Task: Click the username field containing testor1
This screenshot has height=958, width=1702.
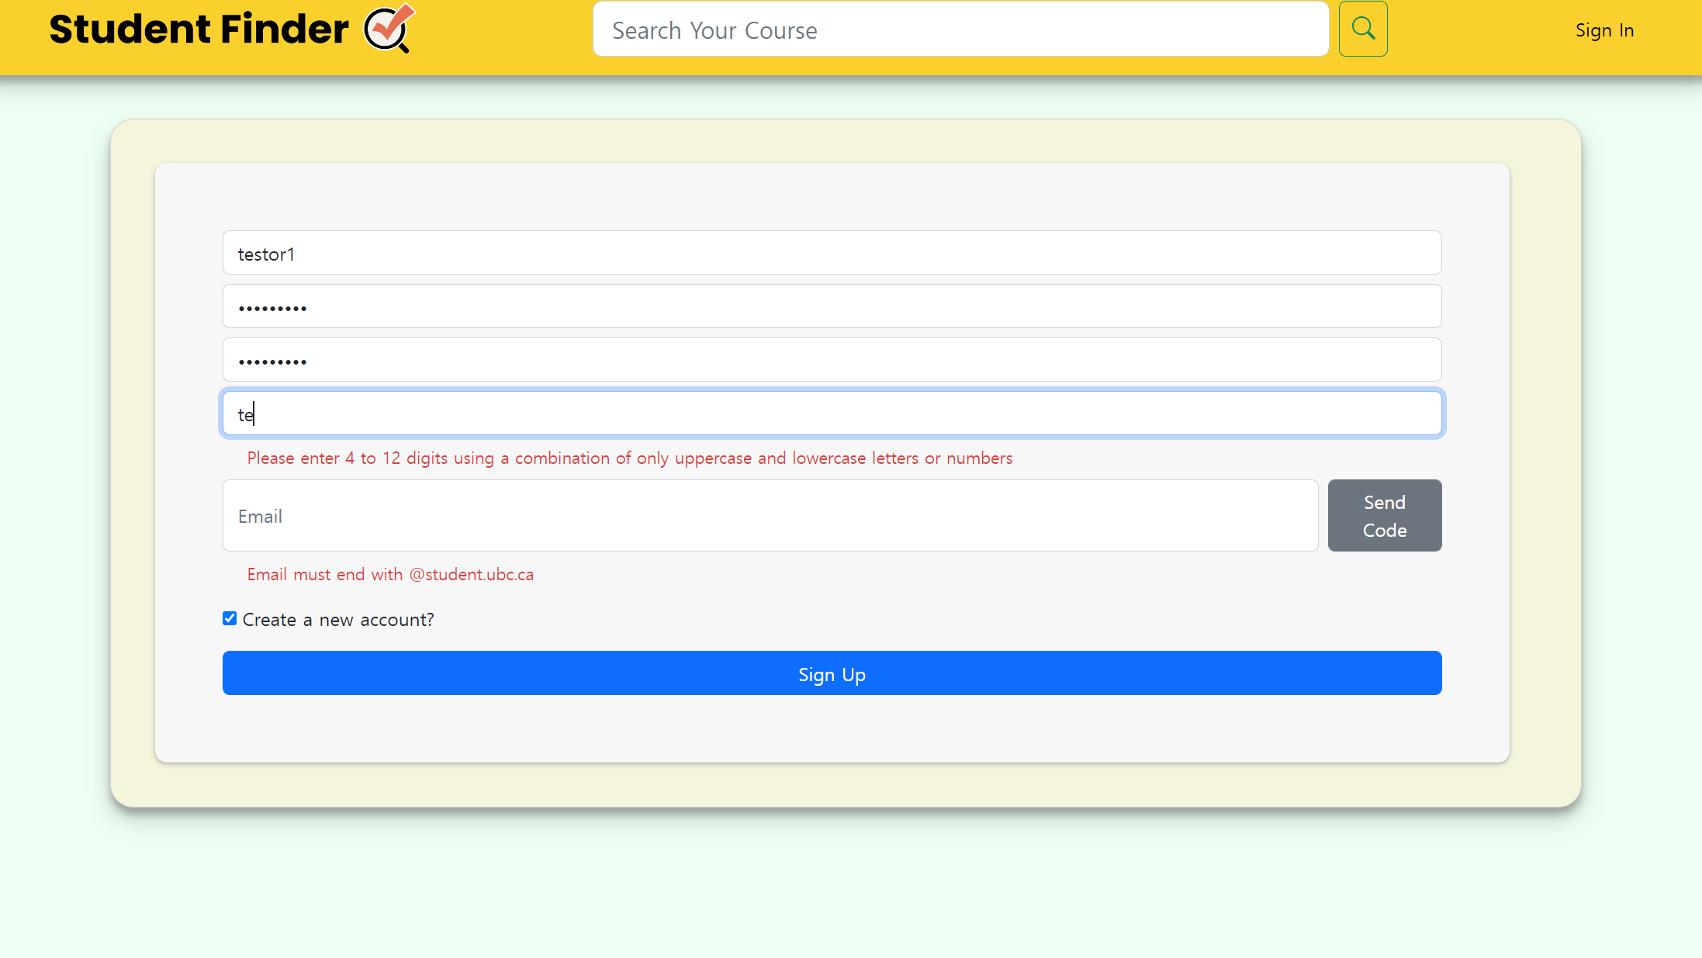Action: pyautogui.click(x=832, y=253)
